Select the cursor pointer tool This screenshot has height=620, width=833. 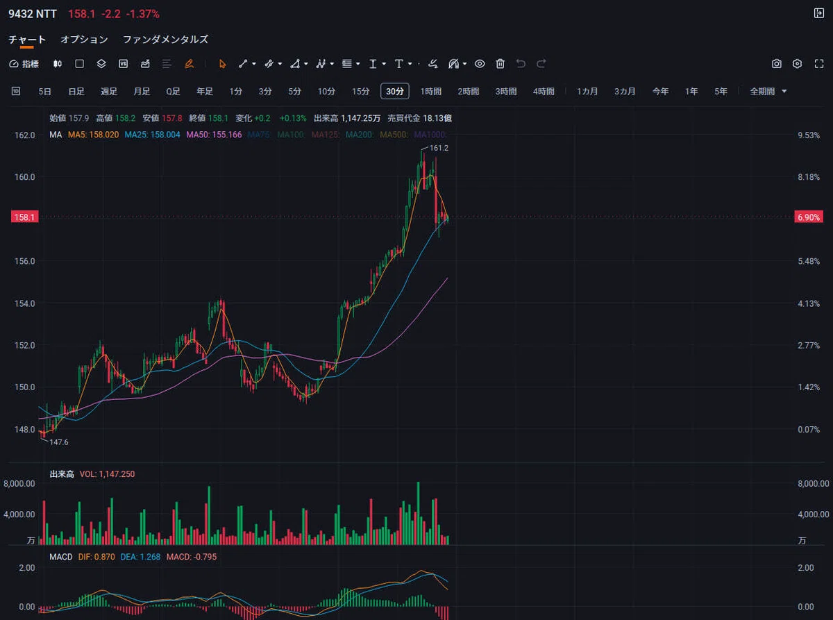pos(222,64)
